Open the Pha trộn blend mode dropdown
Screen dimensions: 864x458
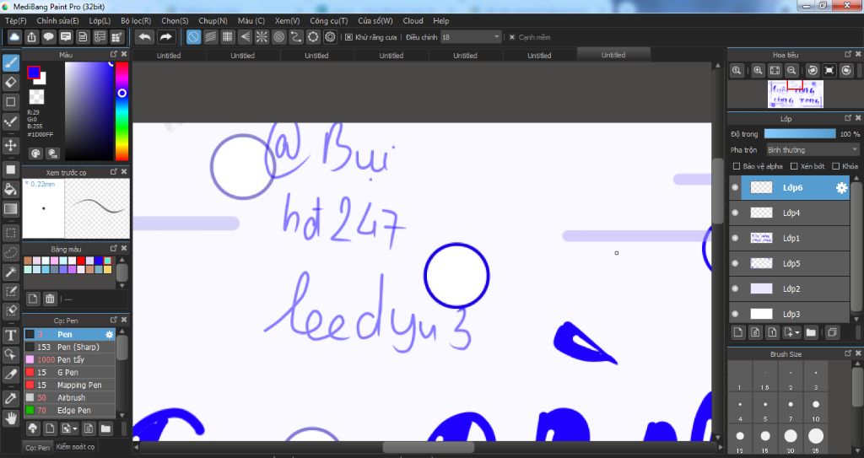813,150
